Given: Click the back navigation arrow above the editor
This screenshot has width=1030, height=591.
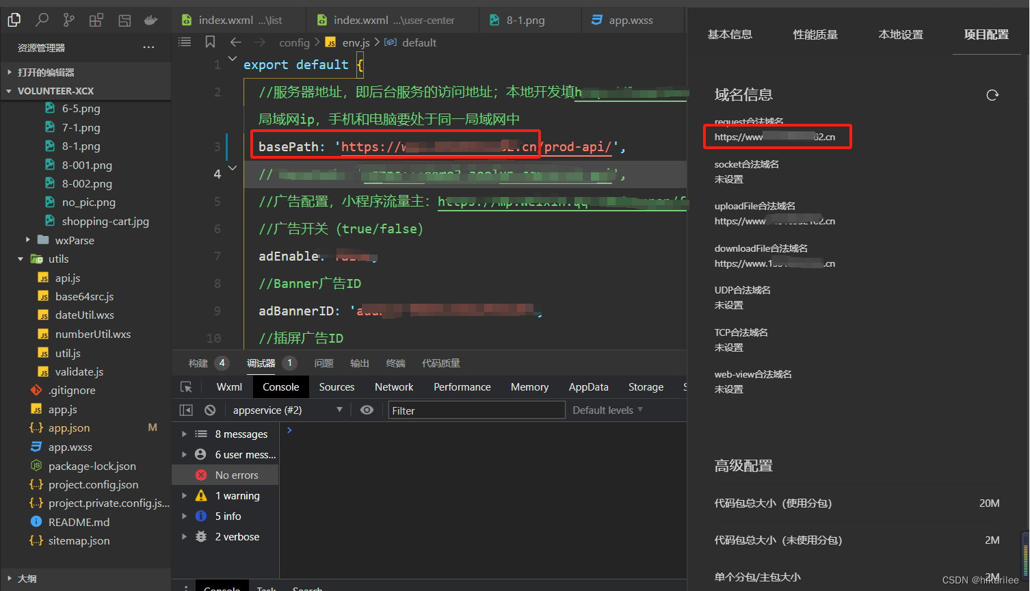Looking at the screenshot, I should [235, 42].
